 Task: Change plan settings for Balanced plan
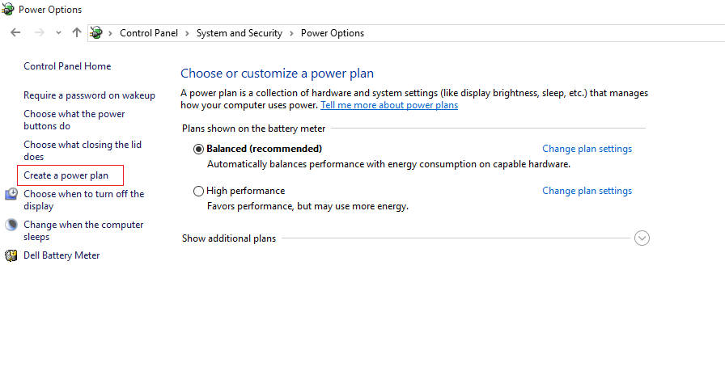coord(587,149)
